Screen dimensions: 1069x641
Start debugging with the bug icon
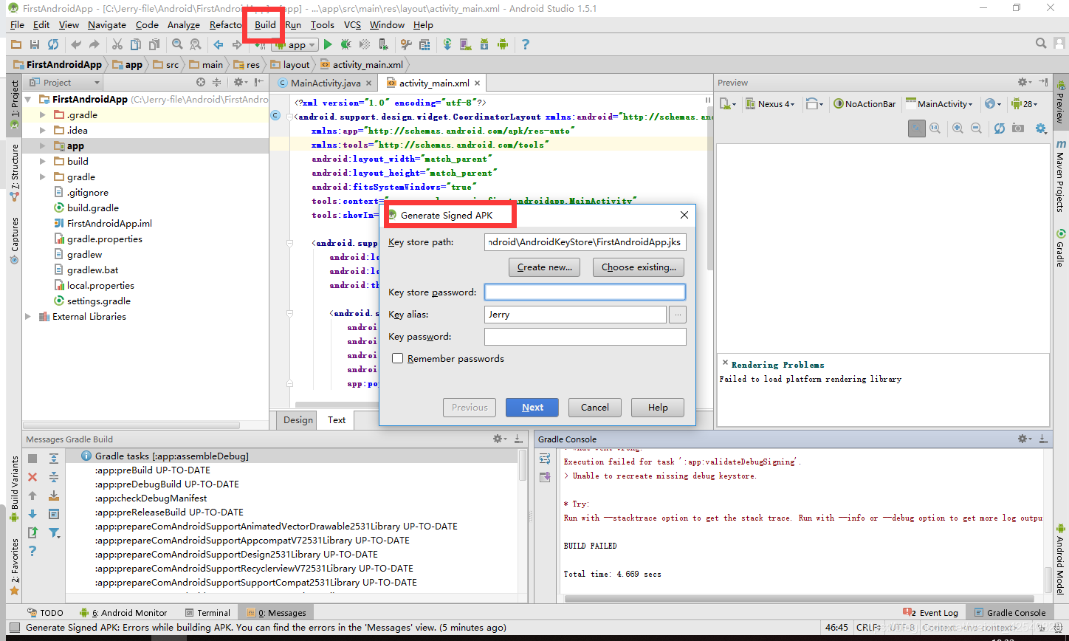(346, 44)
